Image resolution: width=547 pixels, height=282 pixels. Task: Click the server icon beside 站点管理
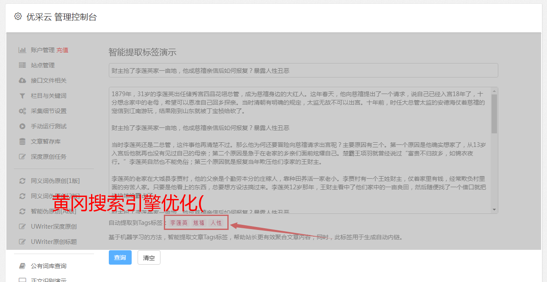click(x=22, y=65)
